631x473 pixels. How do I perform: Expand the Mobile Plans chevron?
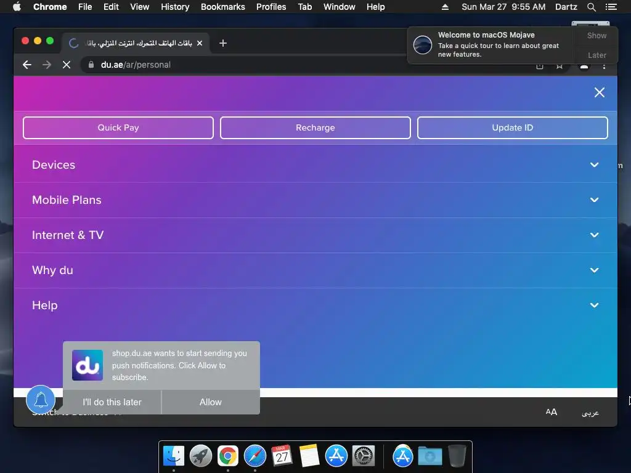coord(595,200)
